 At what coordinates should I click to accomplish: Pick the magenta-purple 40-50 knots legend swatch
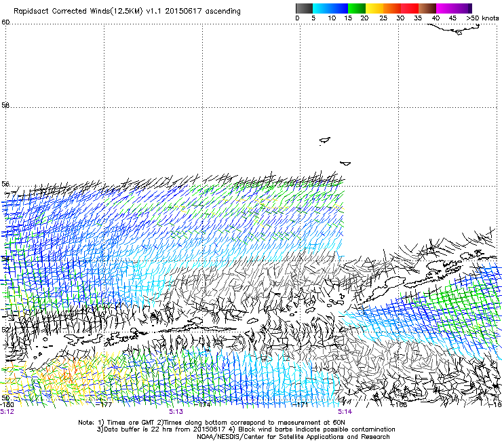coord(454,8)
